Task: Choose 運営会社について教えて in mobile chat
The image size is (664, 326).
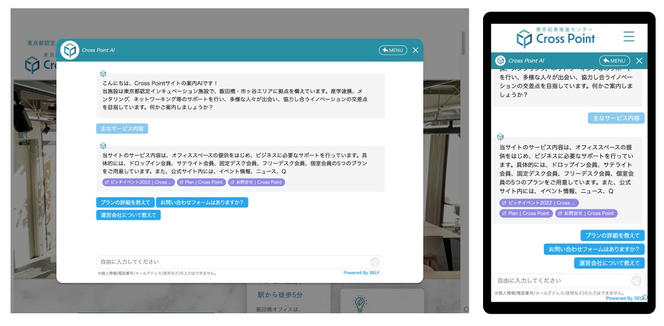Action: 609,263
